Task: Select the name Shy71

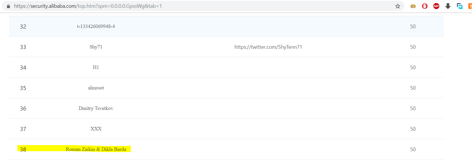Action: pos(96,47)
